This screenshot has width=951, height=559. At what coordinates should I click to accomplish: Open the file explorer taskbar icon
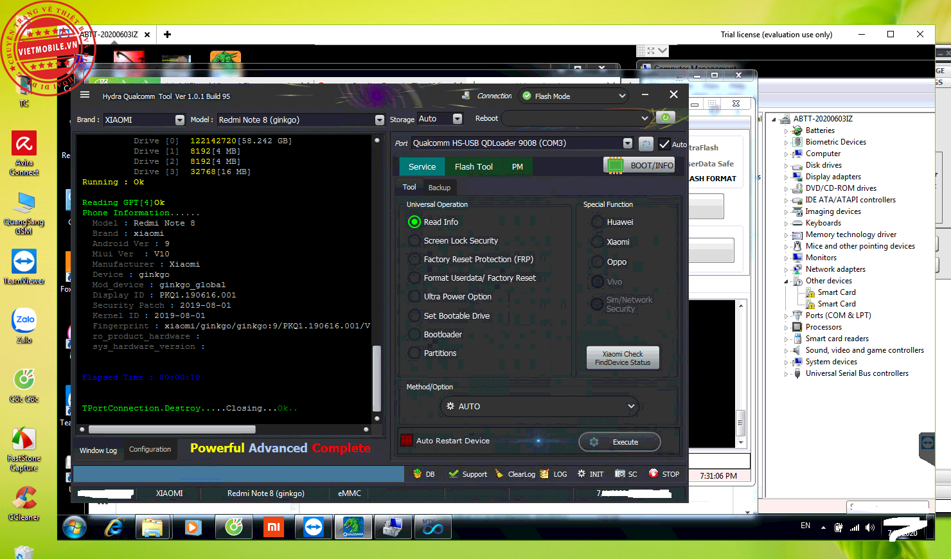152,528
